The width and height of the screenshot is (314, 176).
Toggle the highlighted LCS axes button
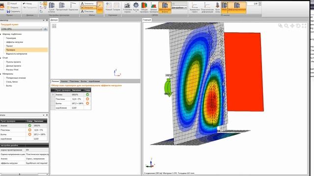pyautogui.click(x=100, y=8)
